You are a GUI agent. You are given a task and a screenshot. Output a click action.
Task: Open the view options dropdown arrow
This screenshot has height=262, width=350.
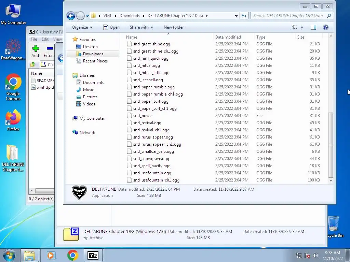302,27
